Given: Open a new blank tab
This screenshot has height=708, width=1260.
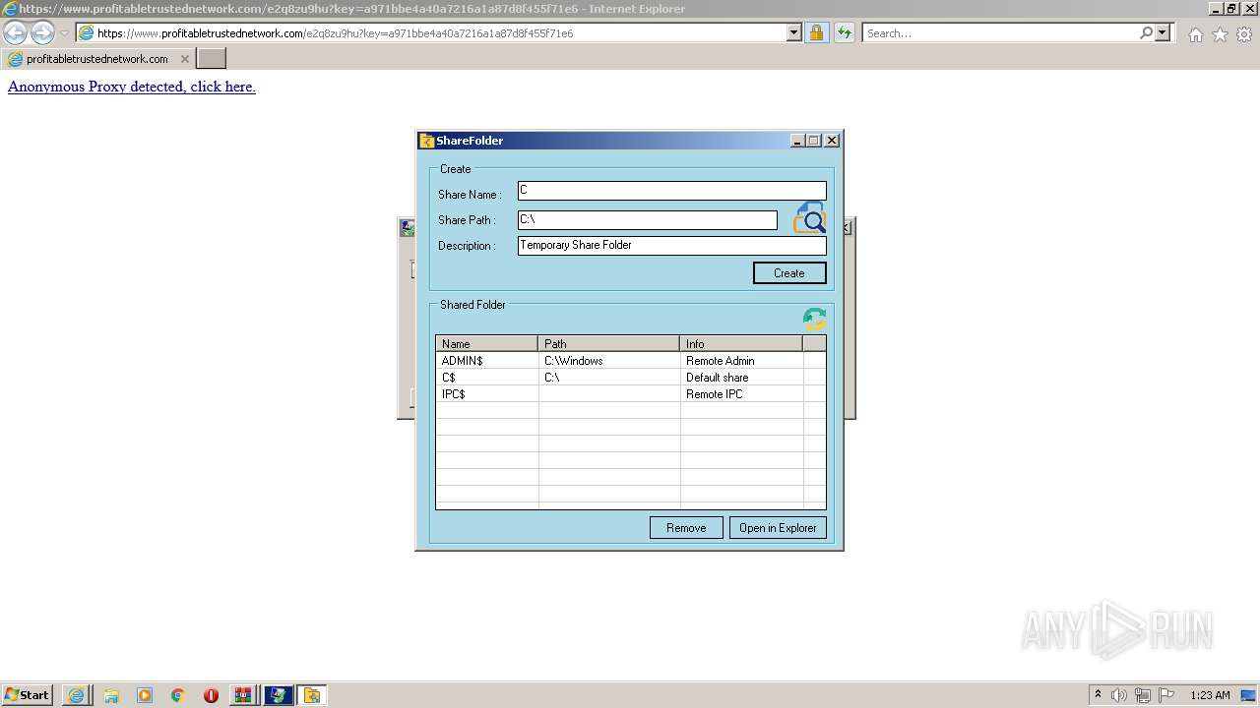Looking at the screenshot, I should pos(212,59).
